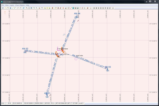Open the Layers menu
The height and width of the screenshot is (106, 159).
[x=12, y=5]
